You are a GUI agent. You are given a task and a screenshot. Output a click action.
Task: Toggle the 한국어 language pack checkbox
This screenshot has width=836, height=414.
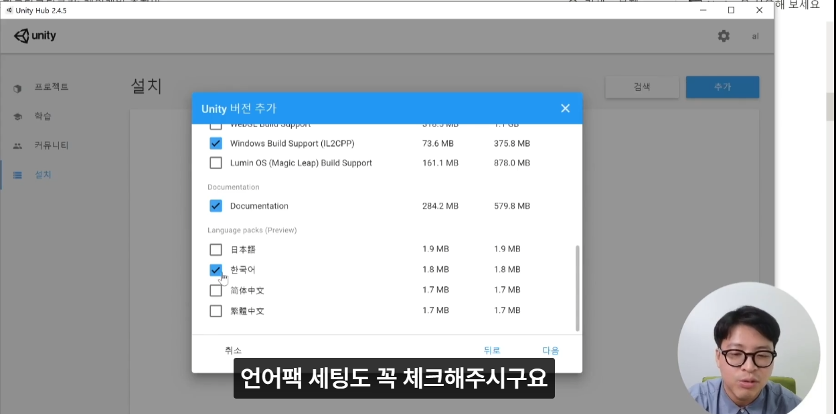coord(216,270)
